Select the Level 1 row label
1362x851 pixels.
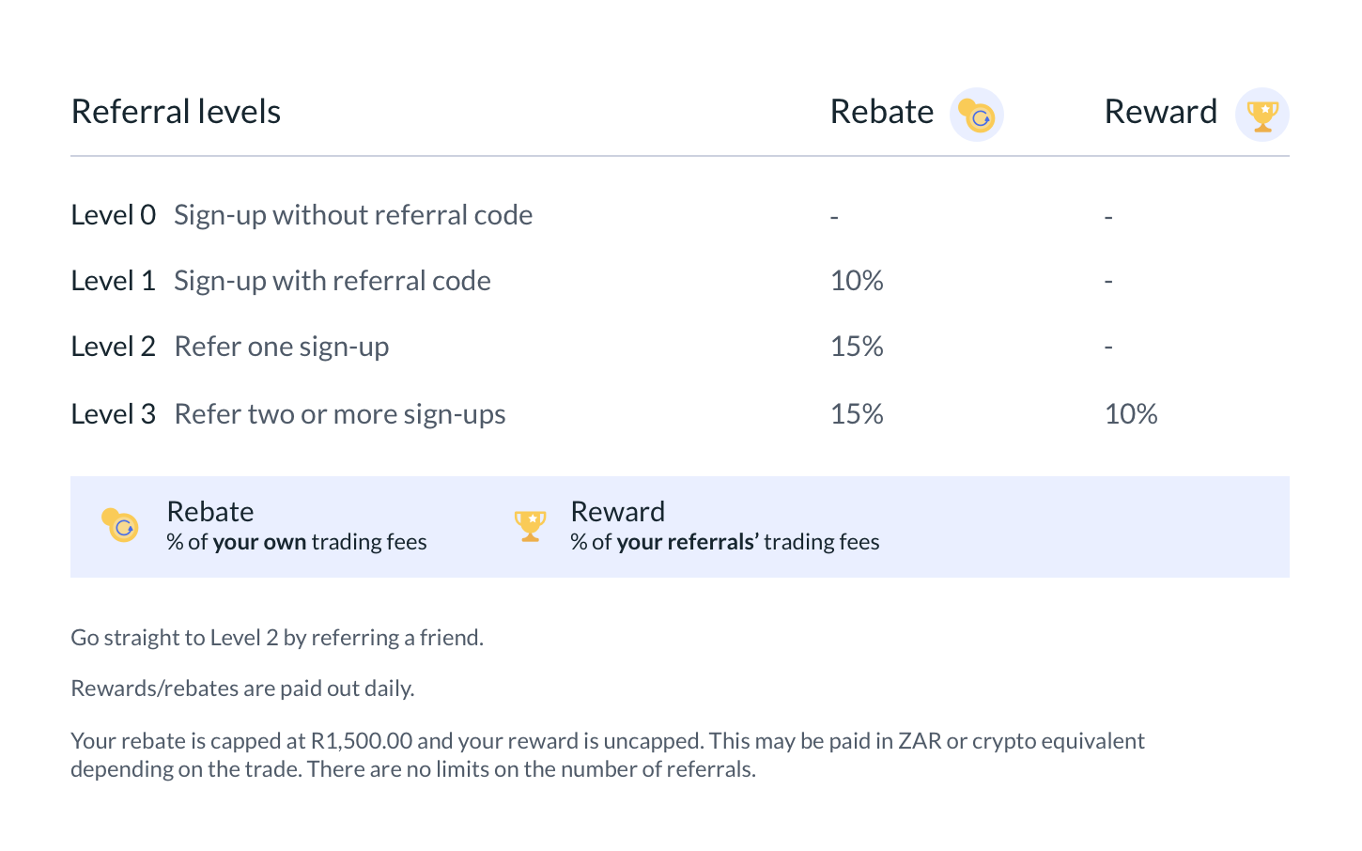coord(114,281)
